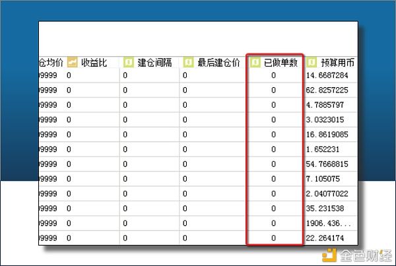The height and width of the screenshot is (266, 396).
Task: Click the icon beside 最后建仓价 header
Action: point(188,63)
